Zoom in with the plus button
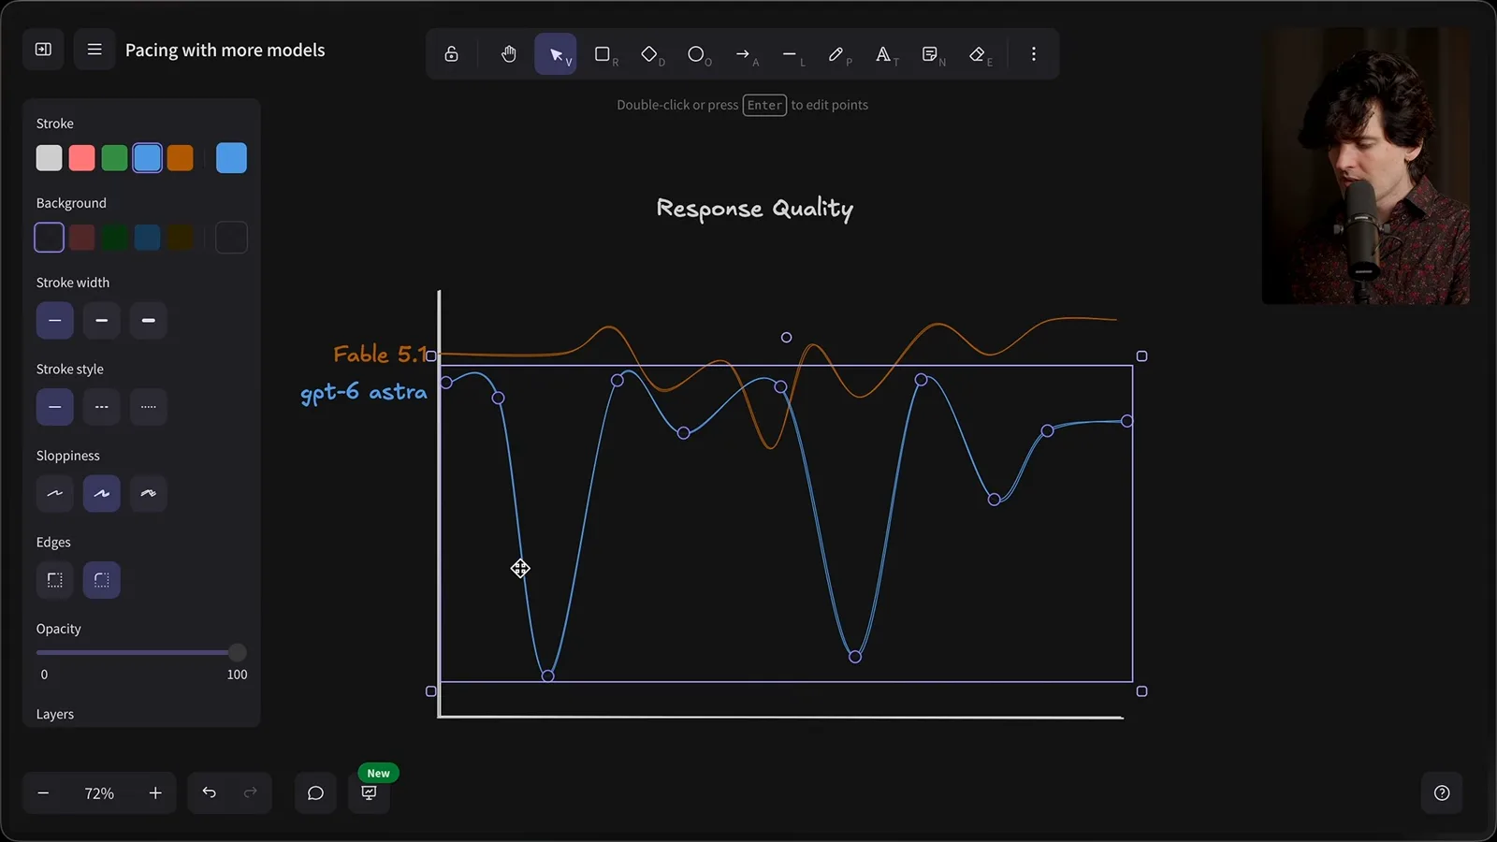The height and width of the screenshot is (842, 1497). [x=155, y=793]
